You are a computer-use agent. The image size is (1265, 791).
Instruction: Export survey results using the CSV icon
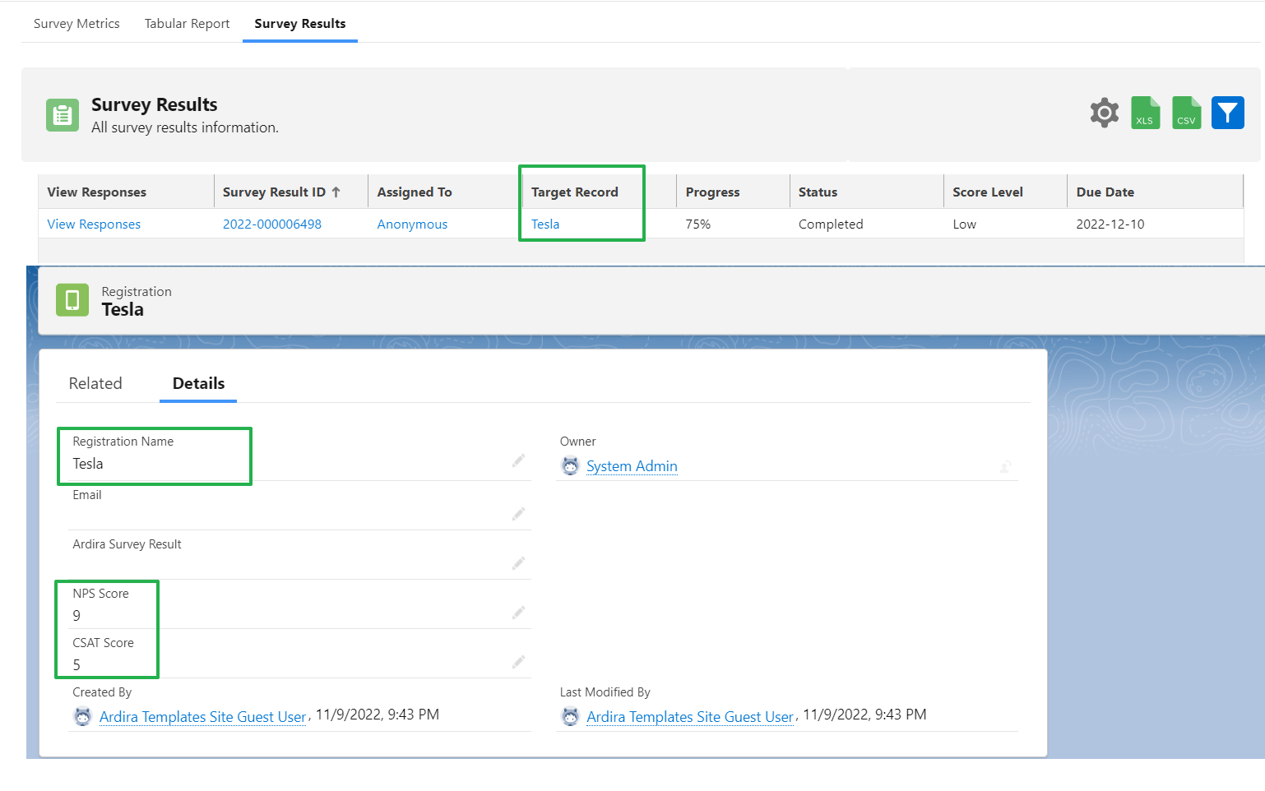pyautogui.click(x=1186, y=113)
